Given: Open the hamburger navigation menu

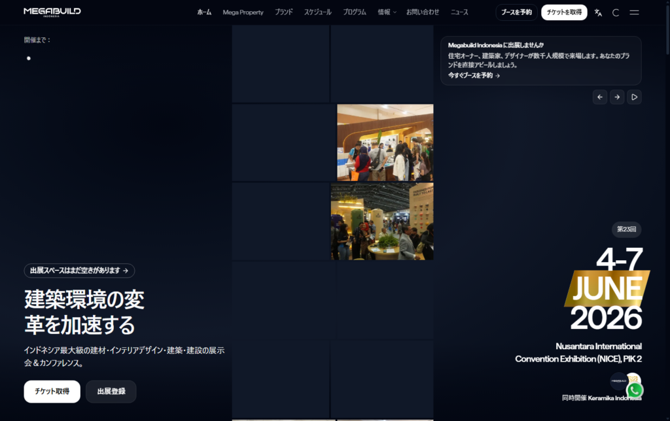Looking at the screenshot, I should click(633, 12).
